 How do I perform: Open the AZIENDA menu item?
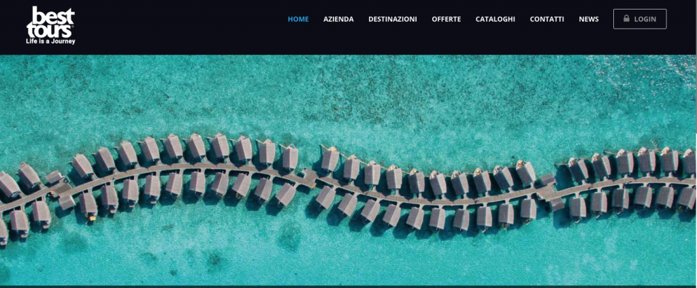pos(339,19)
